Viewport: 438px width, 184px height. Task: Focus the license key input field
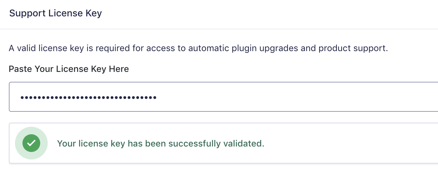[x=223, y=97]
